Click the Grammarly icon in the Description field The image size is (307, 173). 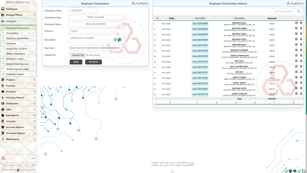(119, 40)
